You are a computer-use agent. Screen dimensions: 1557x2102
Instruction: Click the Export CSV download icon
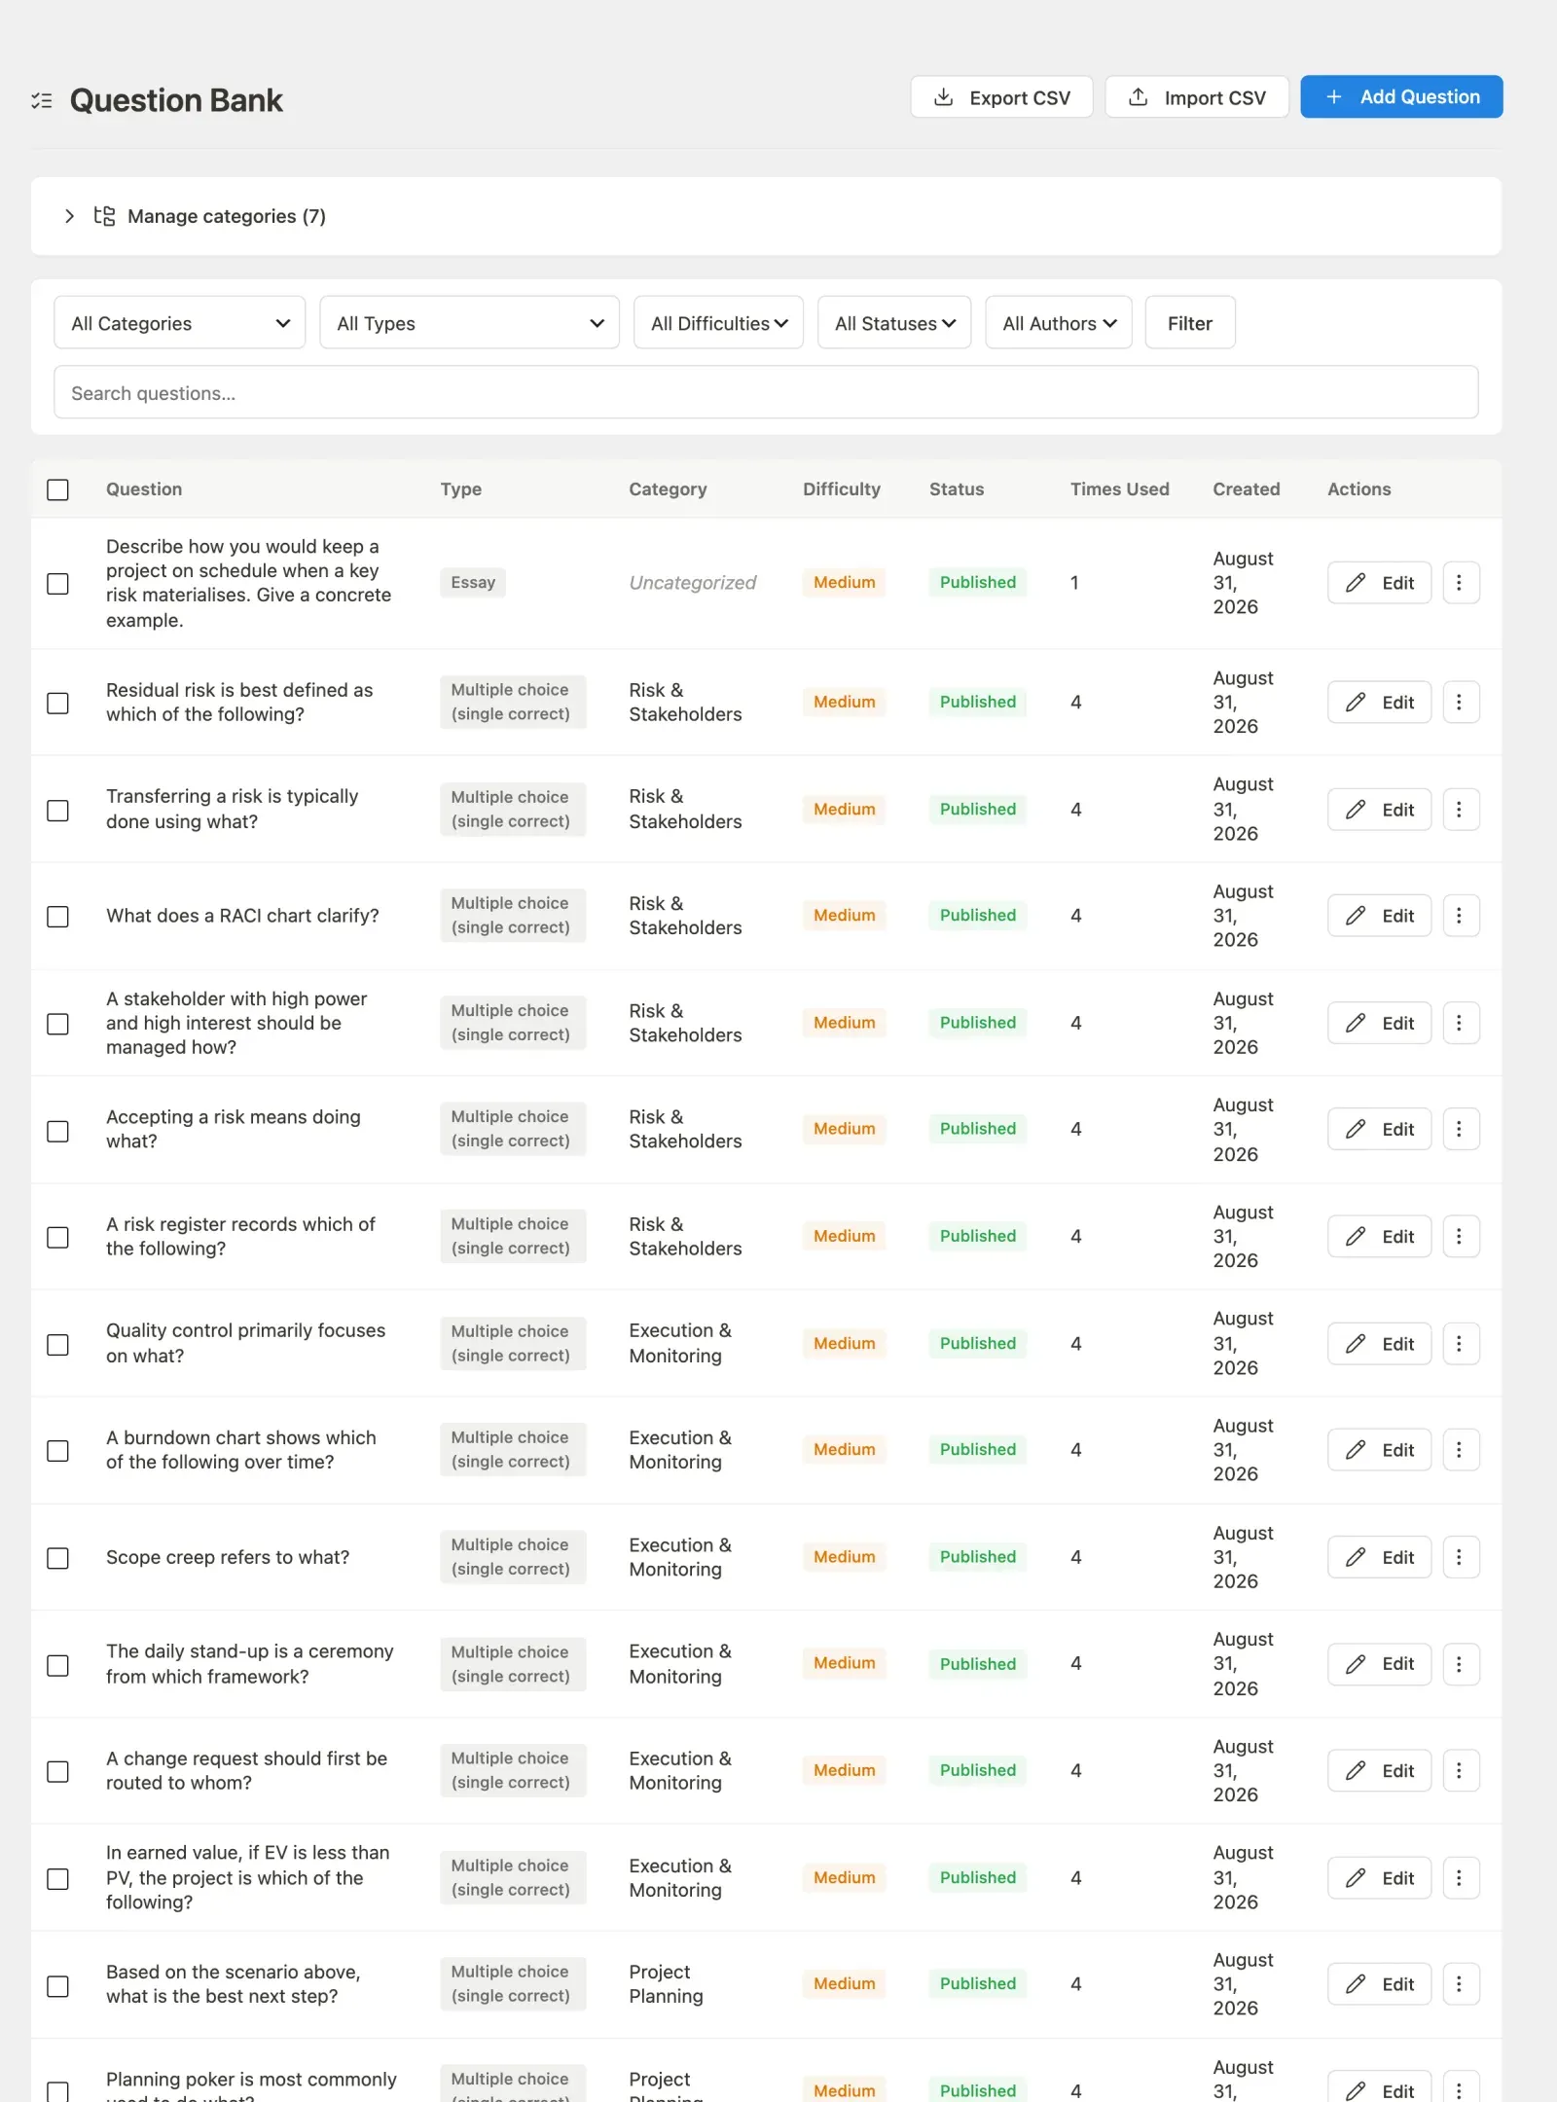point(943,97)
